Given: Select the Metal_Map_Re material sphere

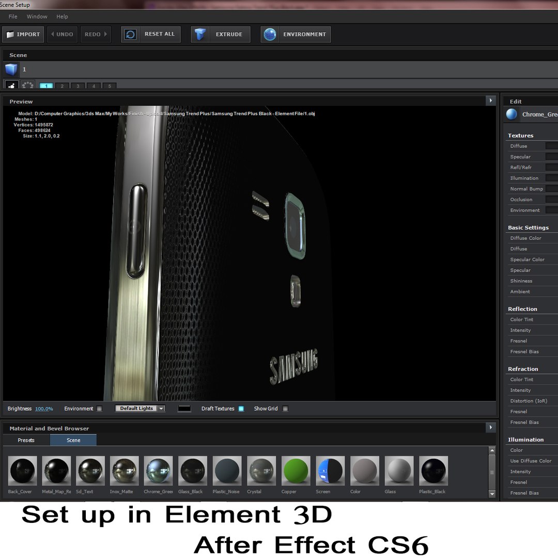Looking at the screenshot, I should (56, 471).
